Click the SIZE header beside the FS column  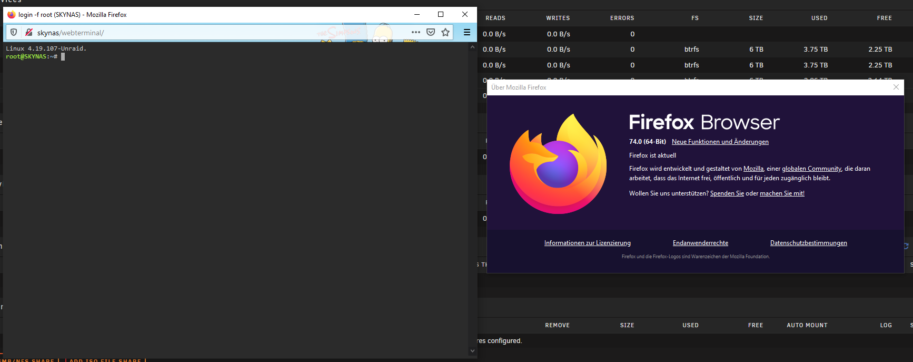click(x=756, y=18)
